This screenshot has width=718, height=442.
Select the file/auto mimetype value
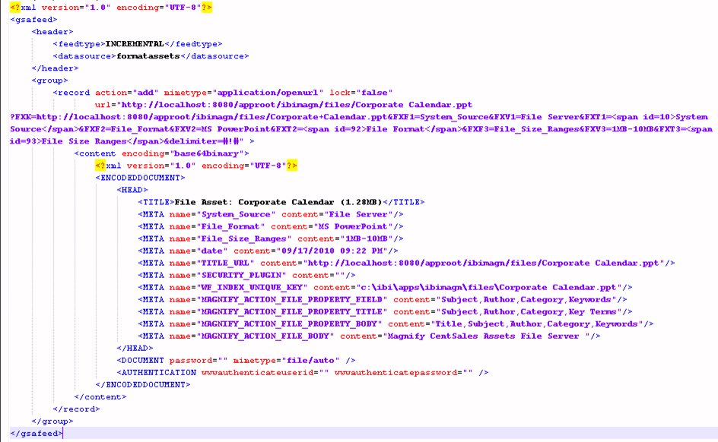click(312, 359)
